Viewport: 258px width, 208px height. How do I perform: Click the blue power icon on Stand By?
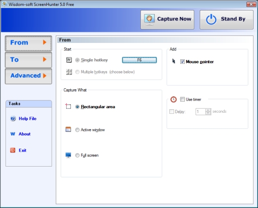click(211, 19)
